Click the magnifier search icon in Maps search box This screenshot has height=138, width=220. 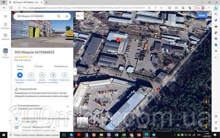(x=59, y=16)
